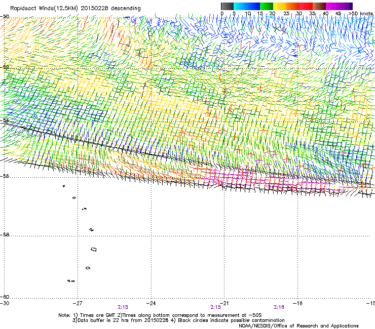Screen dimensions: 375x329
Task: Click the "25" legend scale label
Action: pyautogui.click(x=286, y=14)
